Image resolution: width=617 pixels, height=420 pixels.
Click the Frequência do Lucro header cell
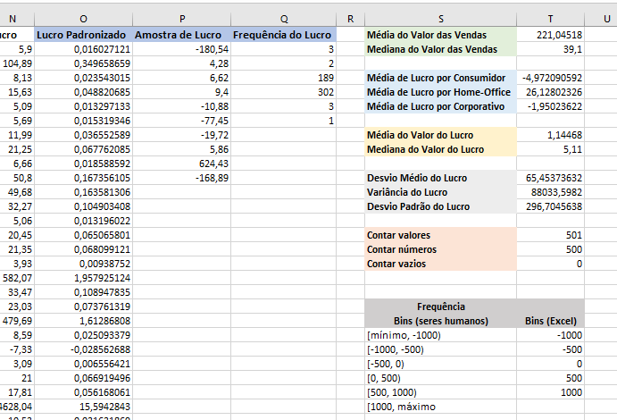tap(284, 35)
